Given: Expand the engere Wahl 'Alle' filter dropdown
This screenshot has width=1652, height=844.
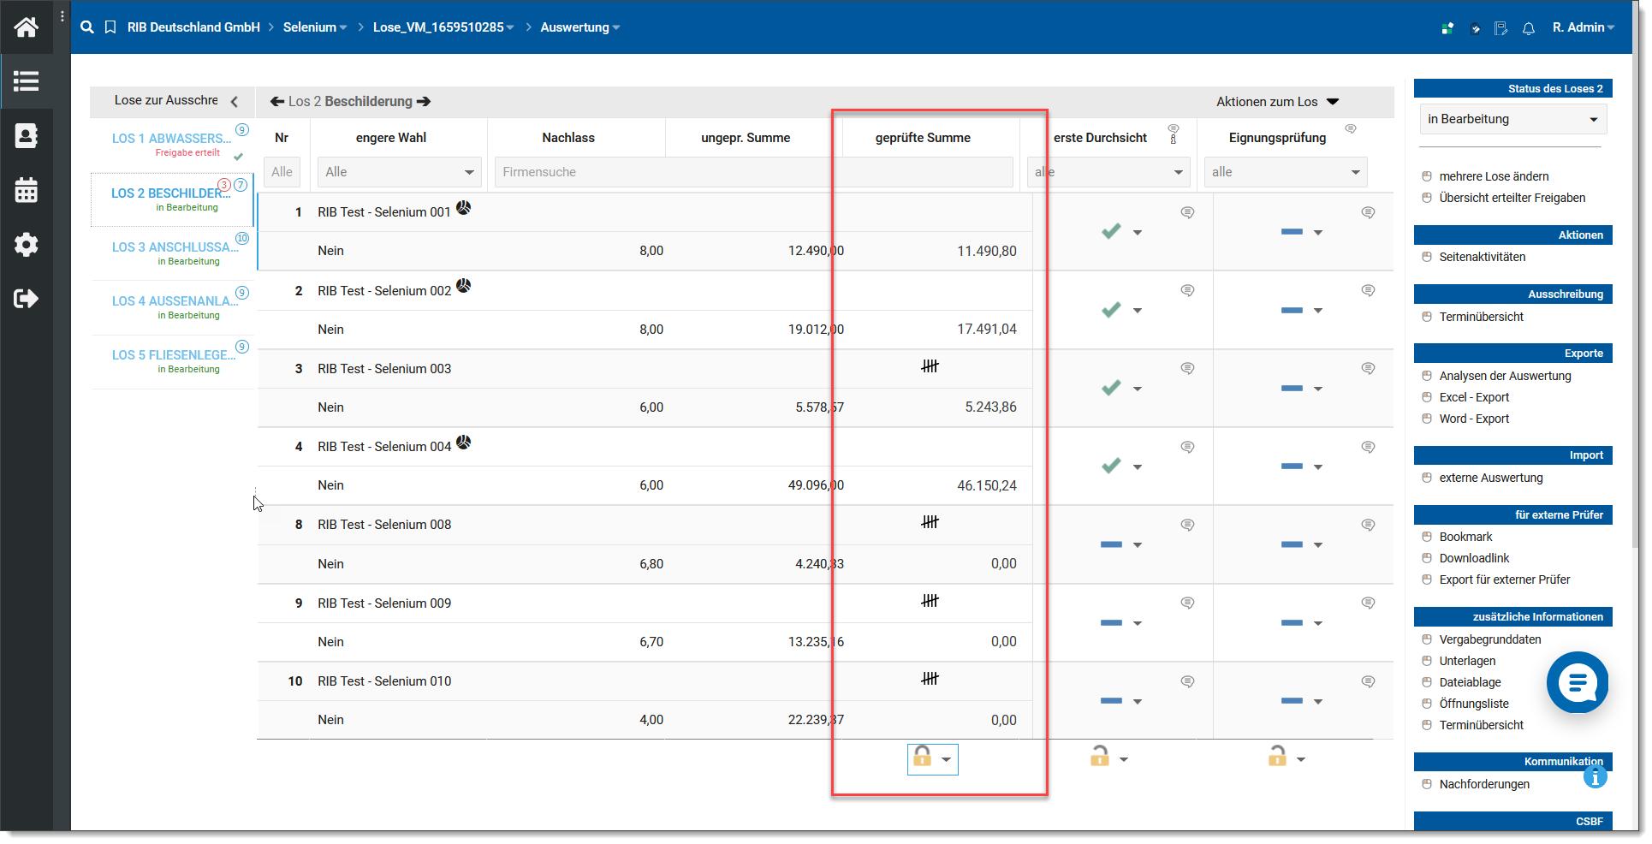Looking at the screenshot, I should [399, 172].
